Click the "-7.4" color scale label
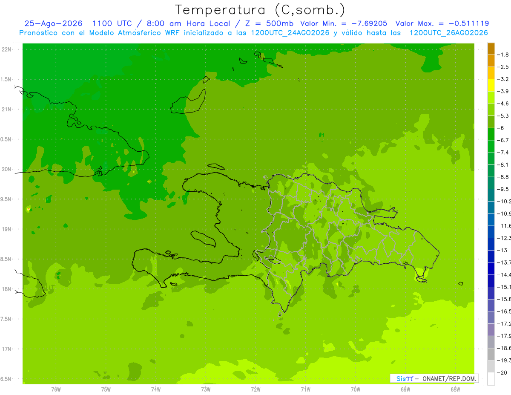511x395 pixels. [x=504, y=152]
